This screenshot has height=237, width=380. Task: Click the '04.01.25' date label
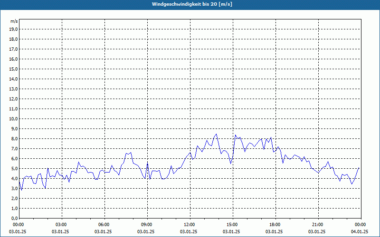click(360, 232)
